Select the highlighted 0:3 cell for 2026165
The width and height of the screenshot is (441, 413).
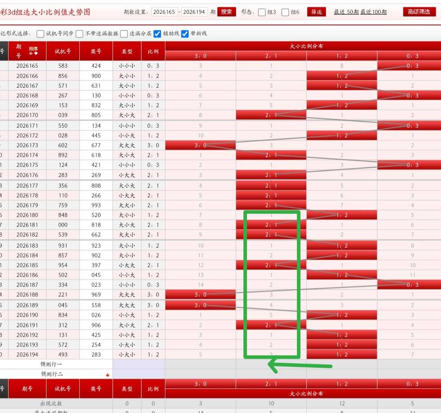click(412, 66)
